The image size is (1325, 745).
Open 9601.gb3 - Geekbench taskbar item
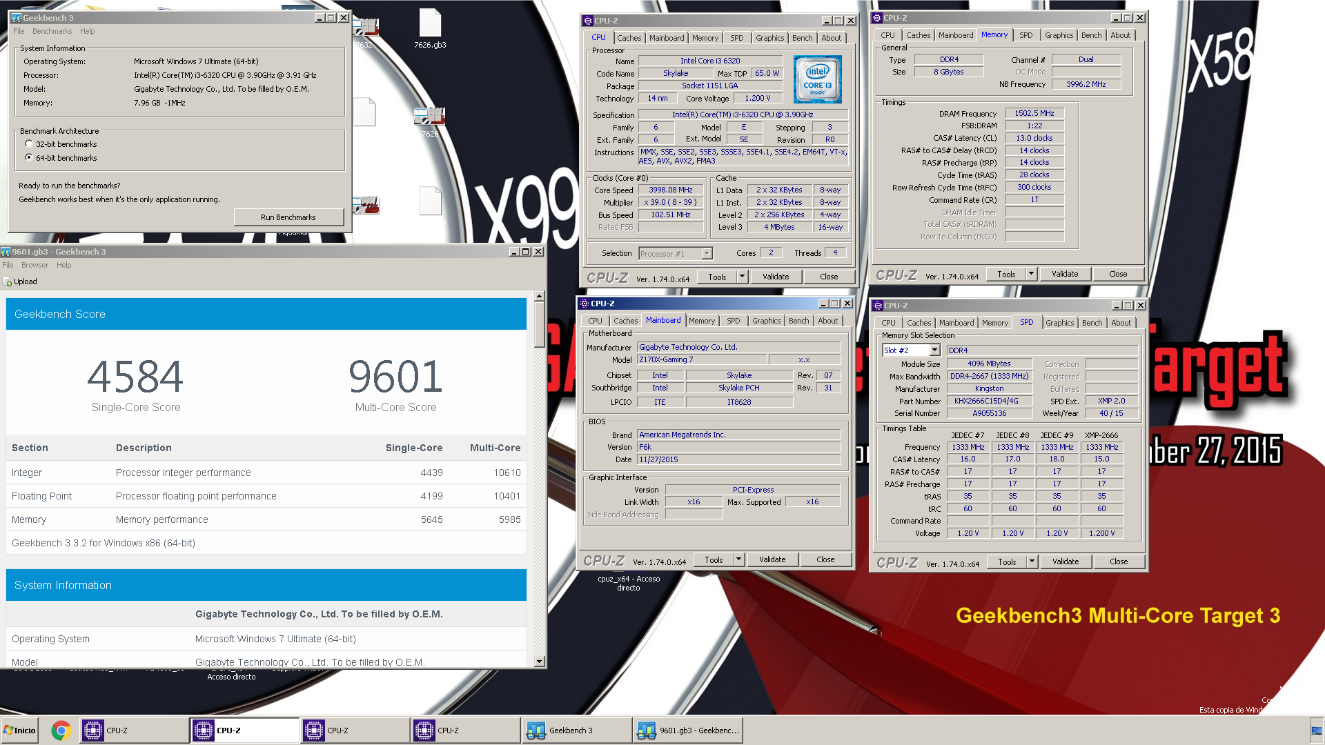tap(687, 731)
